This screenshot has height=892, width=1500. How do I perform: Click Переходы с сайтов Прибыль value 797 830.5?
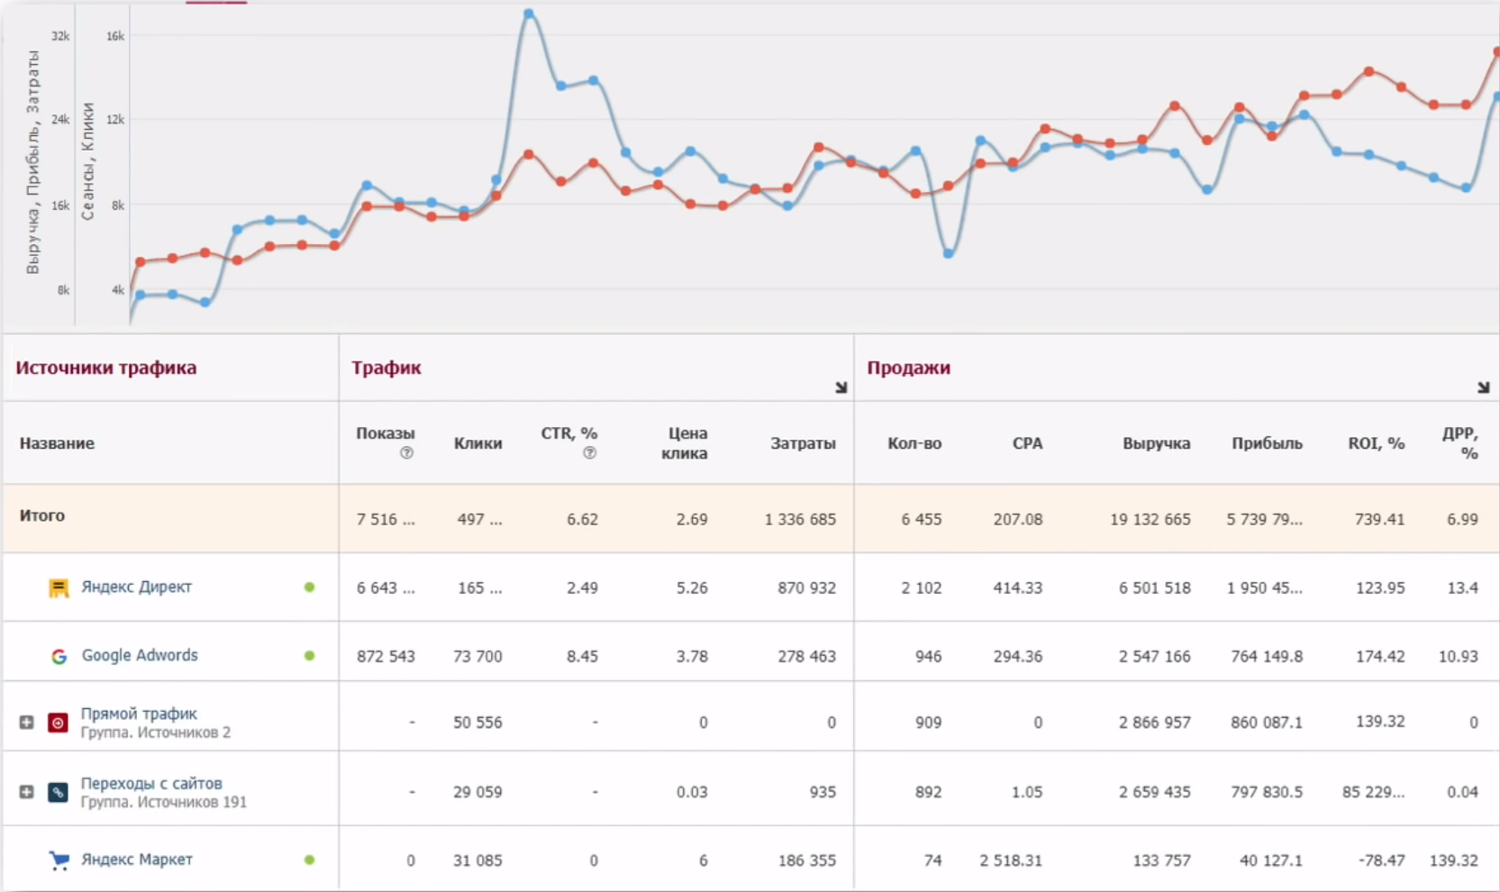tap(1267, 792)
